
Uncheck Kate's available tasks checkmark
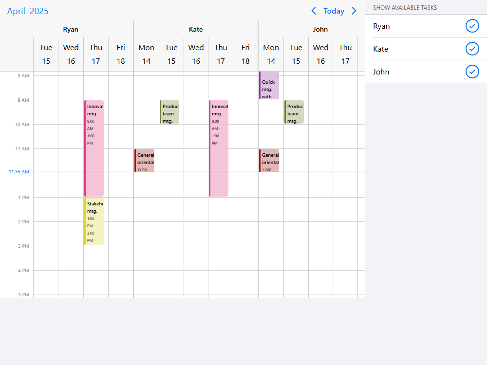(472, 49)
